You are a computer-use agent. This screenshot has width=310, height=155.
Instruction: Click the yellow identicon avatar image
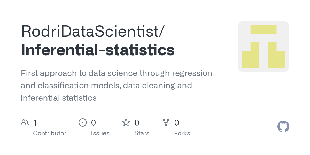click(263, 47)
